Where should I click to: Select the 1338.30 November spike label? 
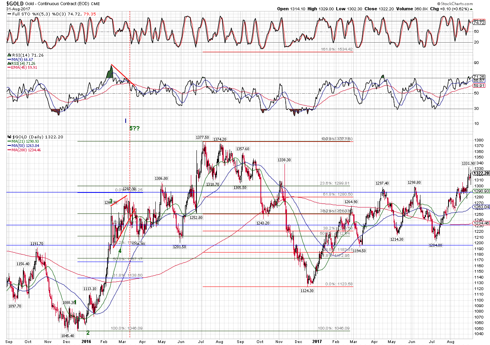[x=284, y=160]
